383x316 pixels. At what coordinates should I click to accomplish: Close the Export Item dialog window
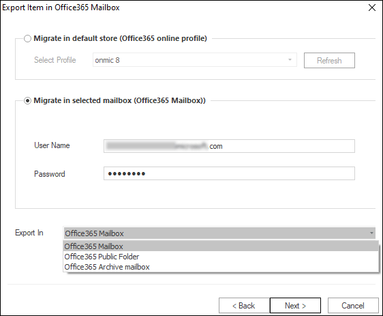pyautogui.click(x=372, y=8)
